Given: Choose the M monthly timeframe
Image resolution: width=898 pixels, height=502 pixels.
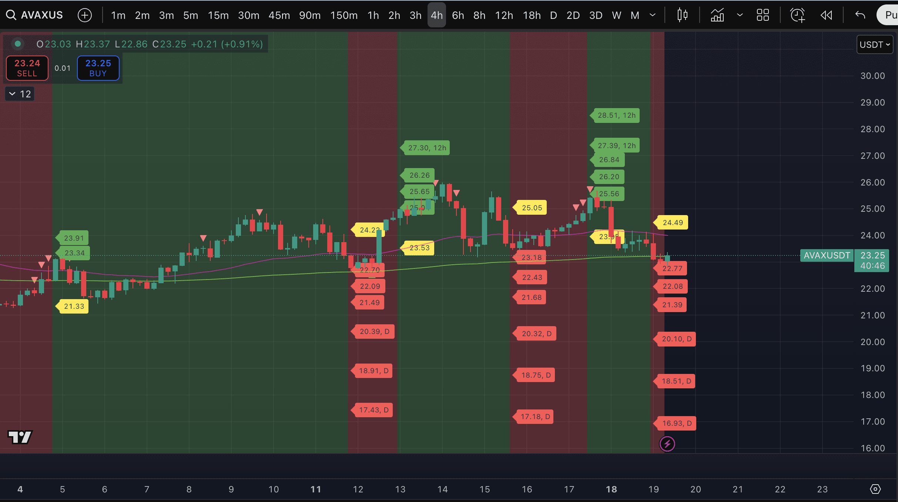Looking at the screenshot, I should tap(635, 15).
